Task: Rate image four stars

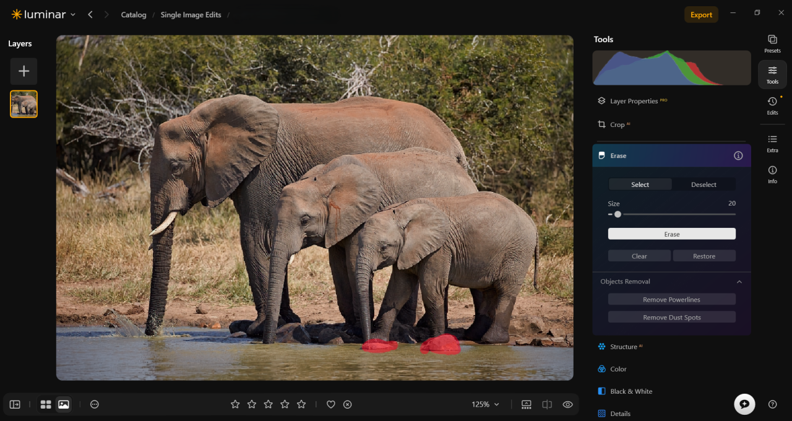Action: pyautogui.click(x=285, y=404)
